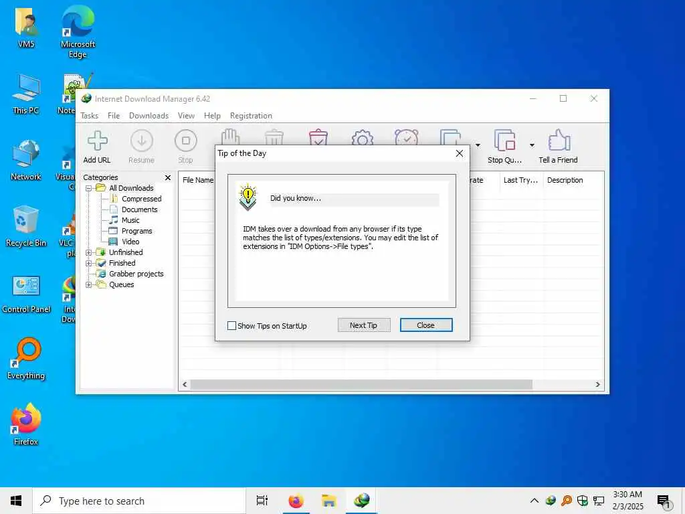Screen dimensions: 685x514
Task: Select the Compressed category
Action: pyautogui.click(x=142, y=199)
